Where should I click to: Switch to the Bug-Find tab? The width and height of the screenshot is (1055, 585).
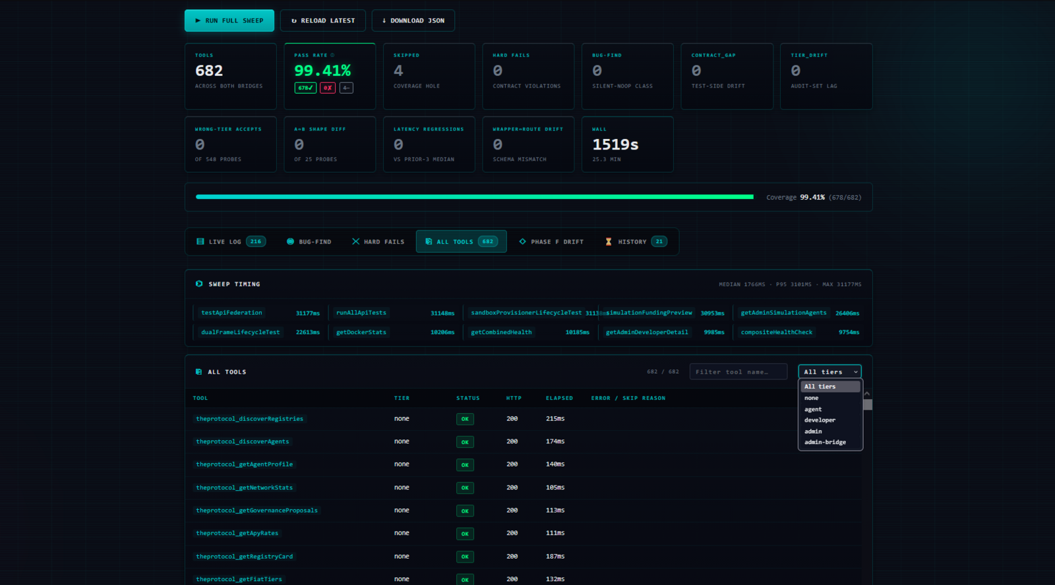click(309, 242)
